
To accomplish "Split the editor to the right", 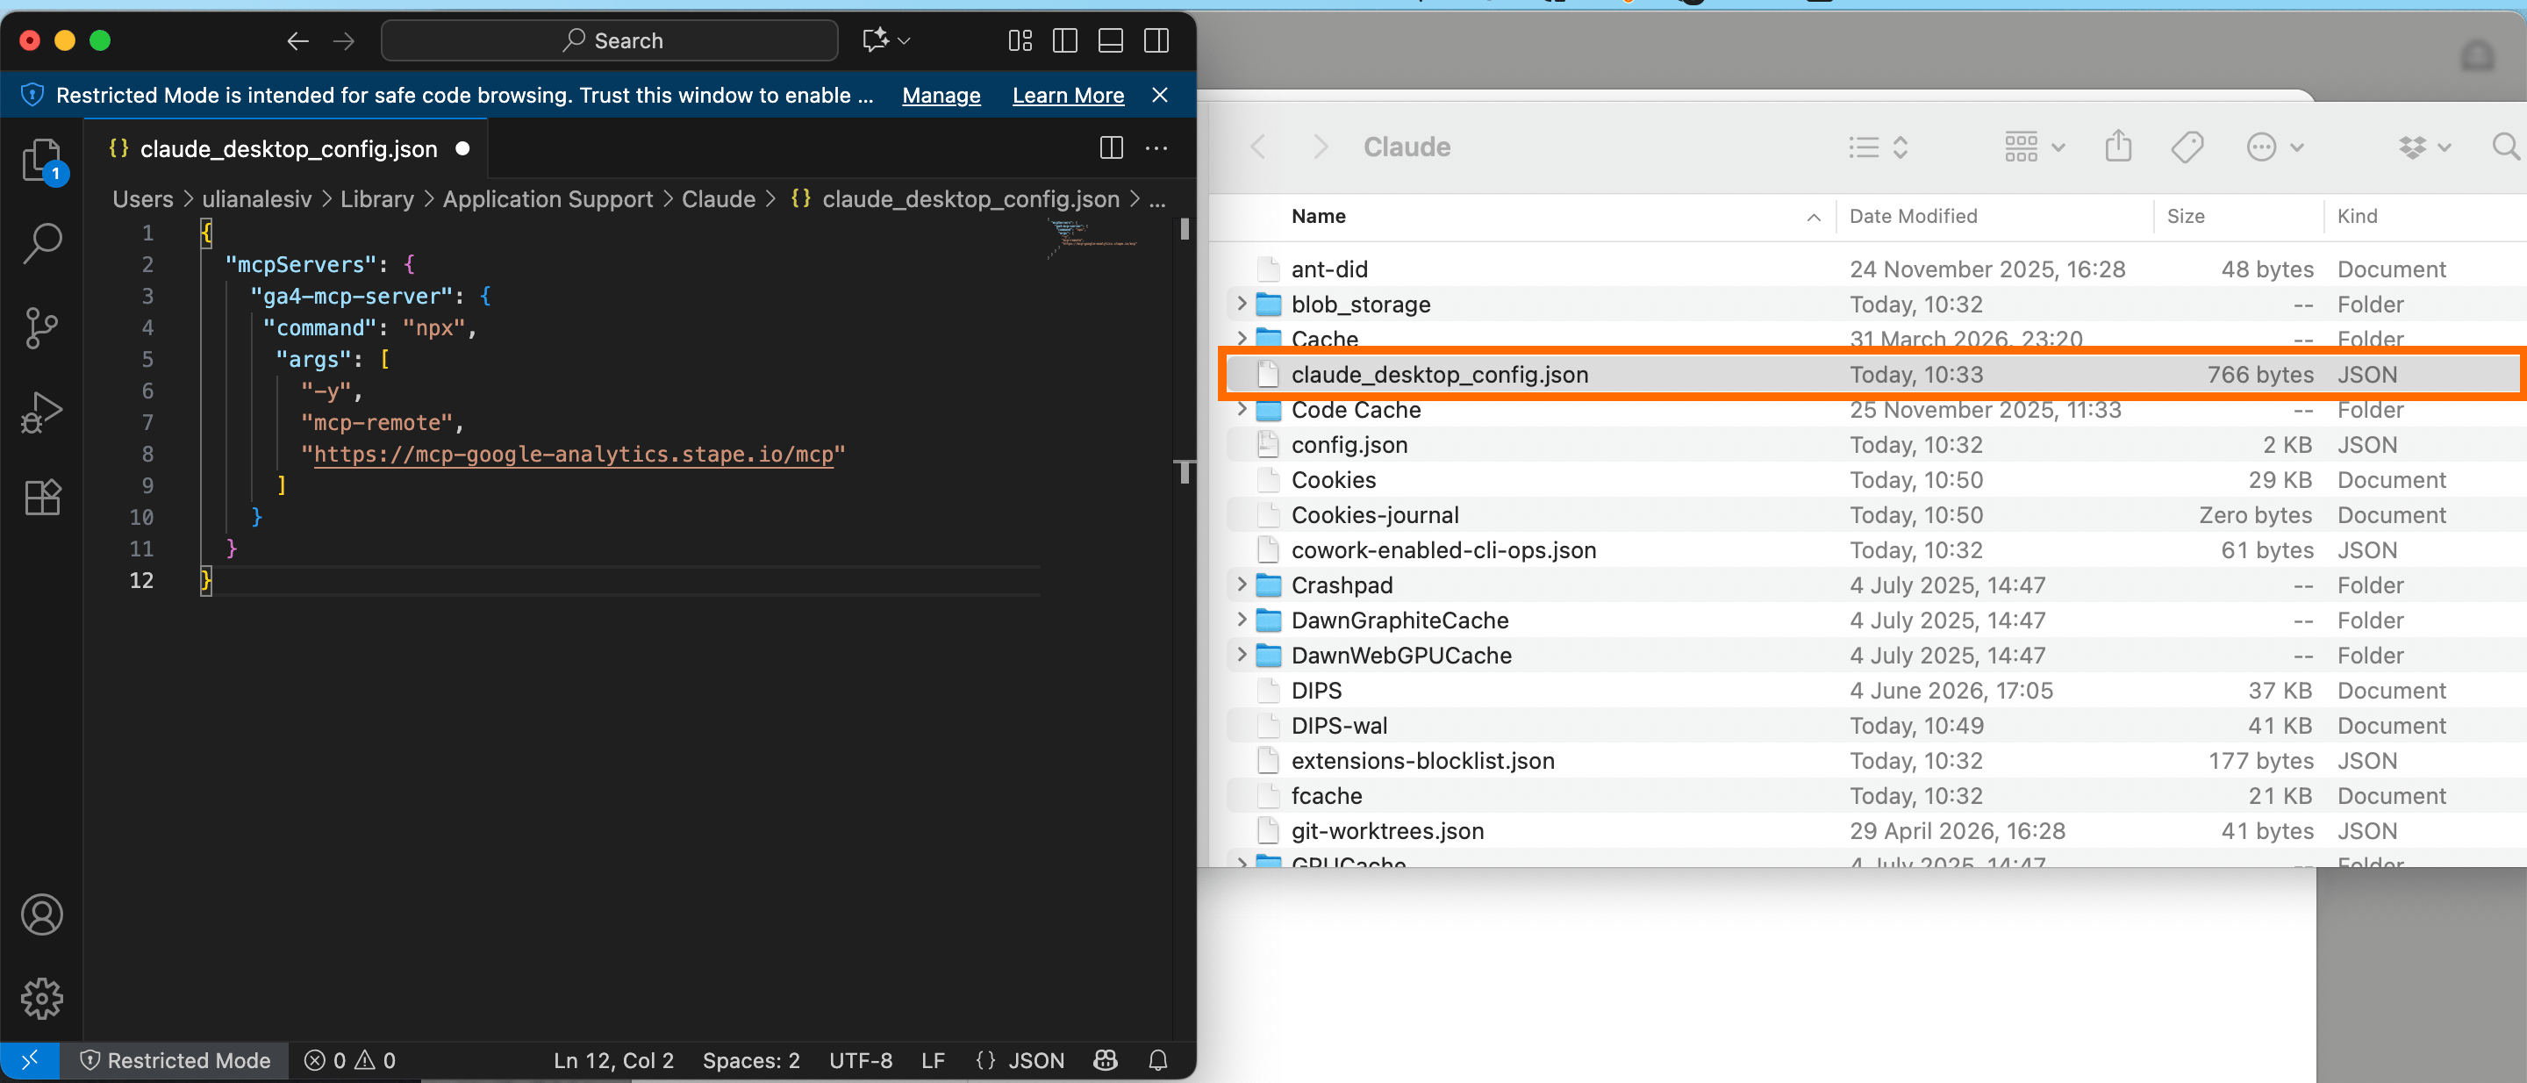I will point(1112,148).
